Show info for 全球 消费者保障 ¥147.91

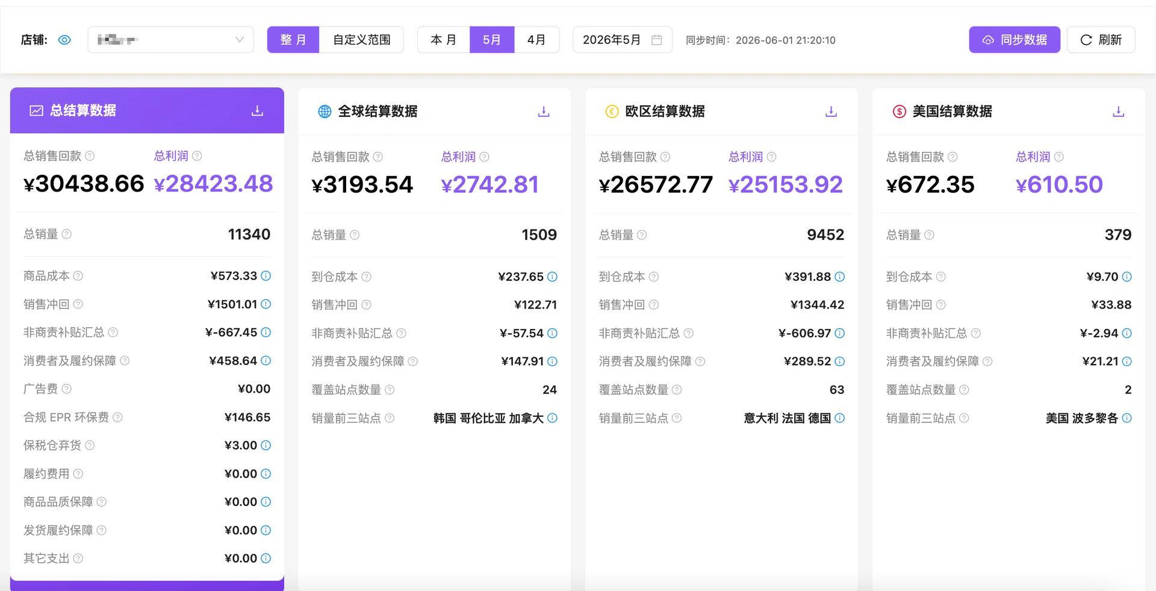tap(552, 361)
